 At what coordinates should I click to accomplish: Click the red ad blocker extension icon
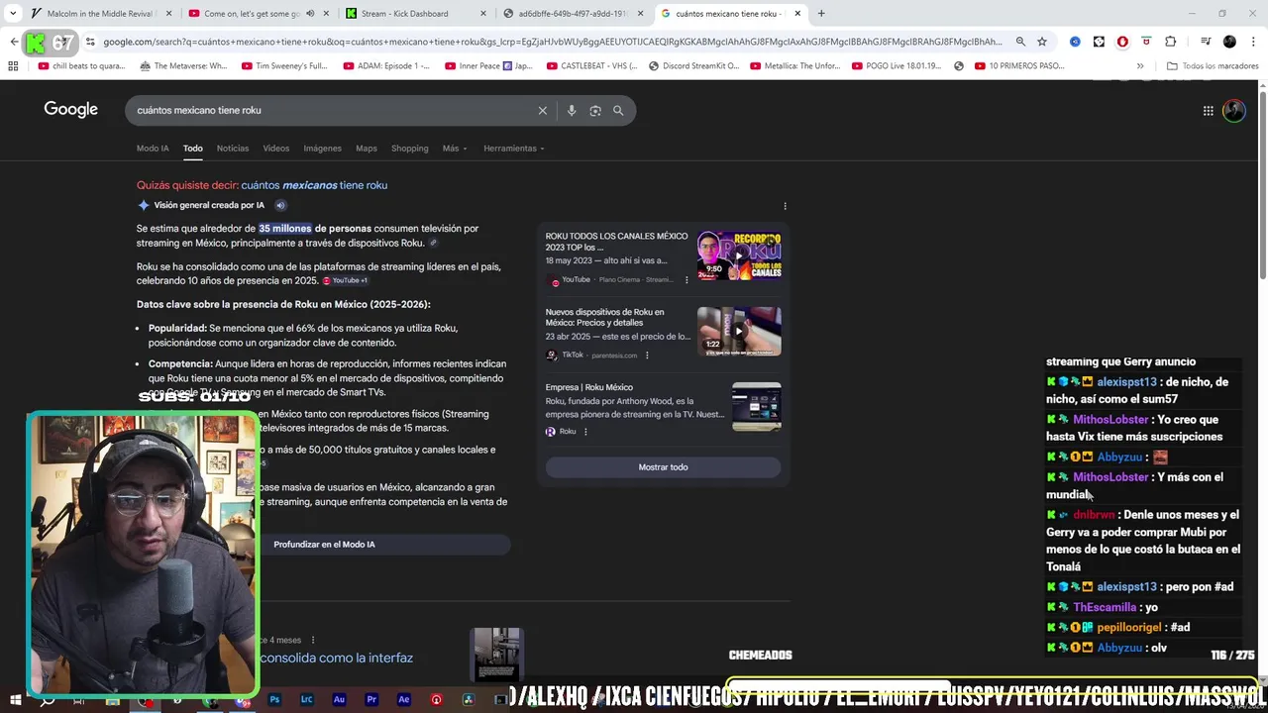[x=1122, y=42]
